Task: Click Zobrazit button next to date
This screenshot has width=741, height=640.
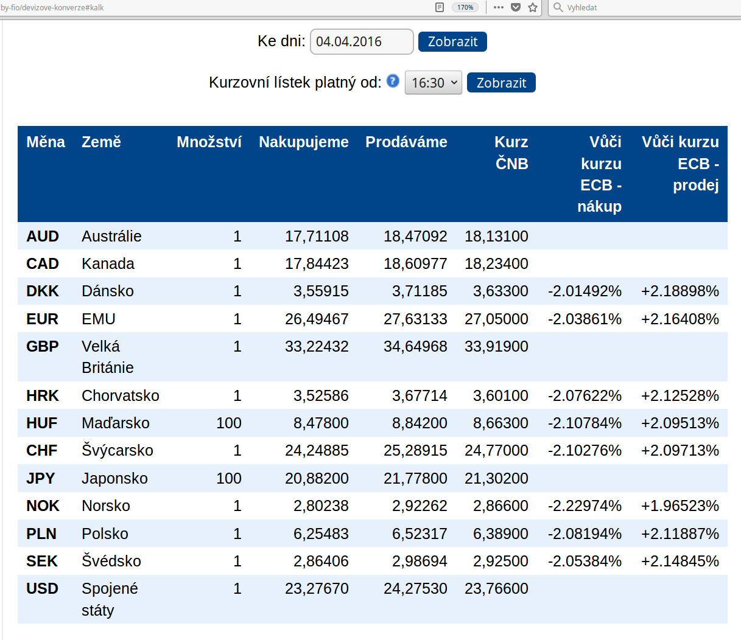Action: click(x=452, y=42)
